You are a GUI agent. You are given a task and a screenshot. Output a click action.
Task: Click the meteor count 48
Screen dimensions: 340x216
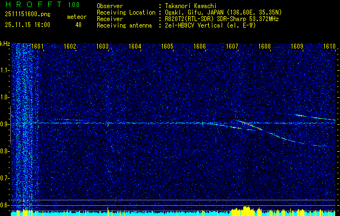pyautogui.click(x=78, y=25)
